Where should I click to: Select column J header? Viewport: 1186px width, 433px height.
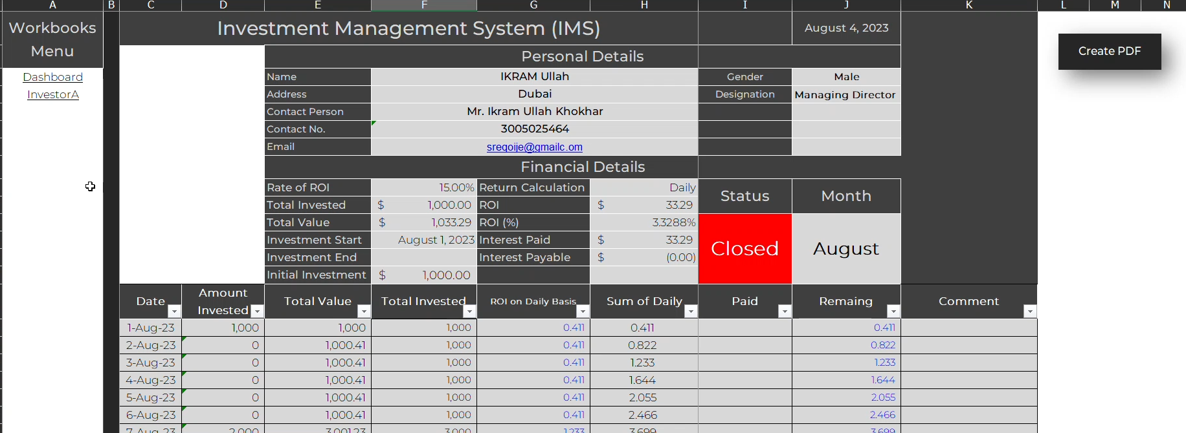(846, 5)
